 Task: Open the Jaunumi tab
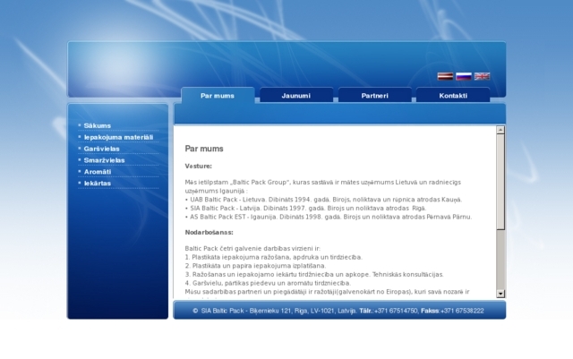[296, 96]
